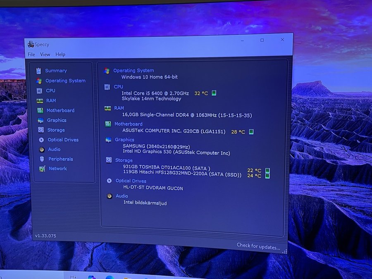Screen dimensions: 372x279
Task: Open the Help menu
Action: tap(60, 55)
